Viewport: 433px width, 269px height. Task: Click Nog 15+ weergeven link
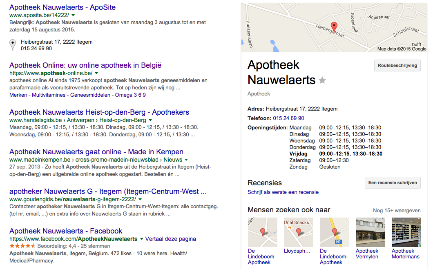(x=397, y=211)
